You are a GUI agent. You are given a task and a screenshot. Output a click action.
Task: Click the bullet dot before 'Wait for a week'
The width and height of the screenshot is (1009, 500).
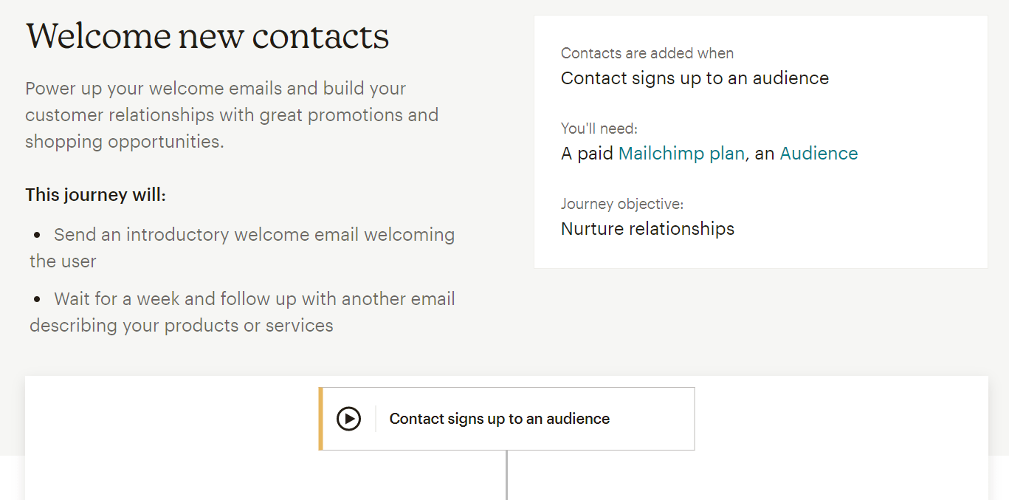(x=37, y=300)
